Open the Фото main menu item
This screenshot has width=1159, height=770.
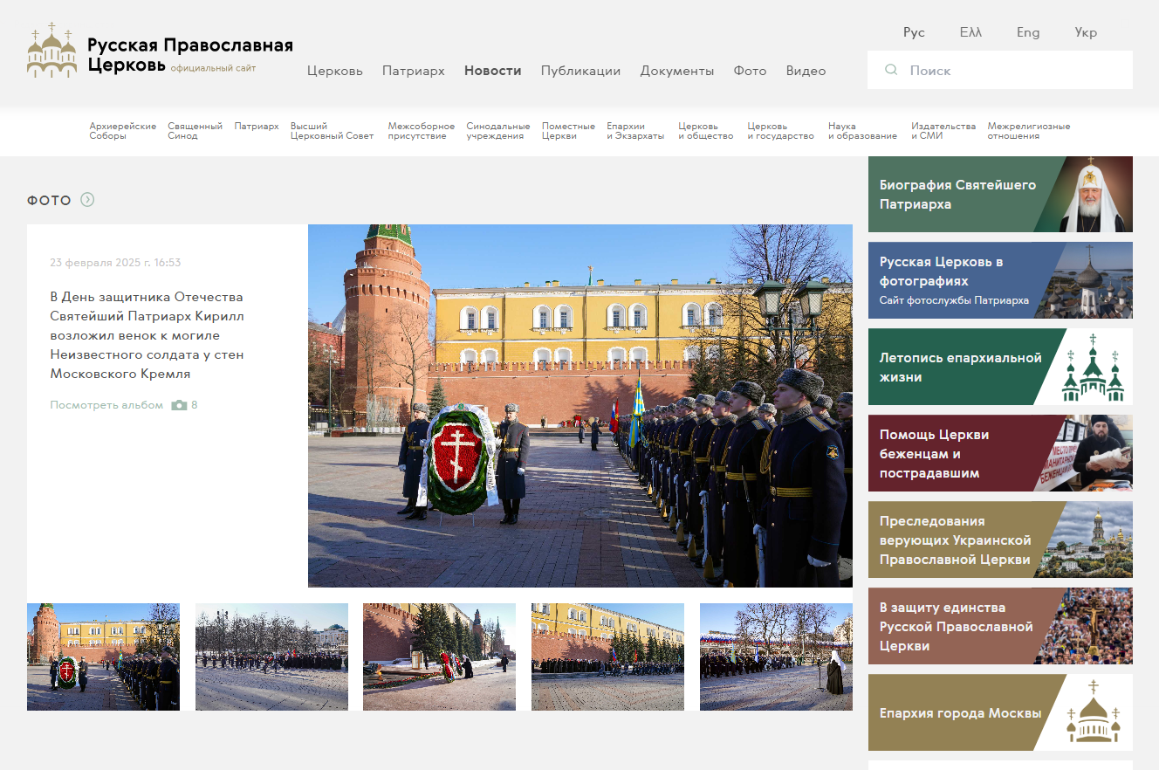point(751,71)
